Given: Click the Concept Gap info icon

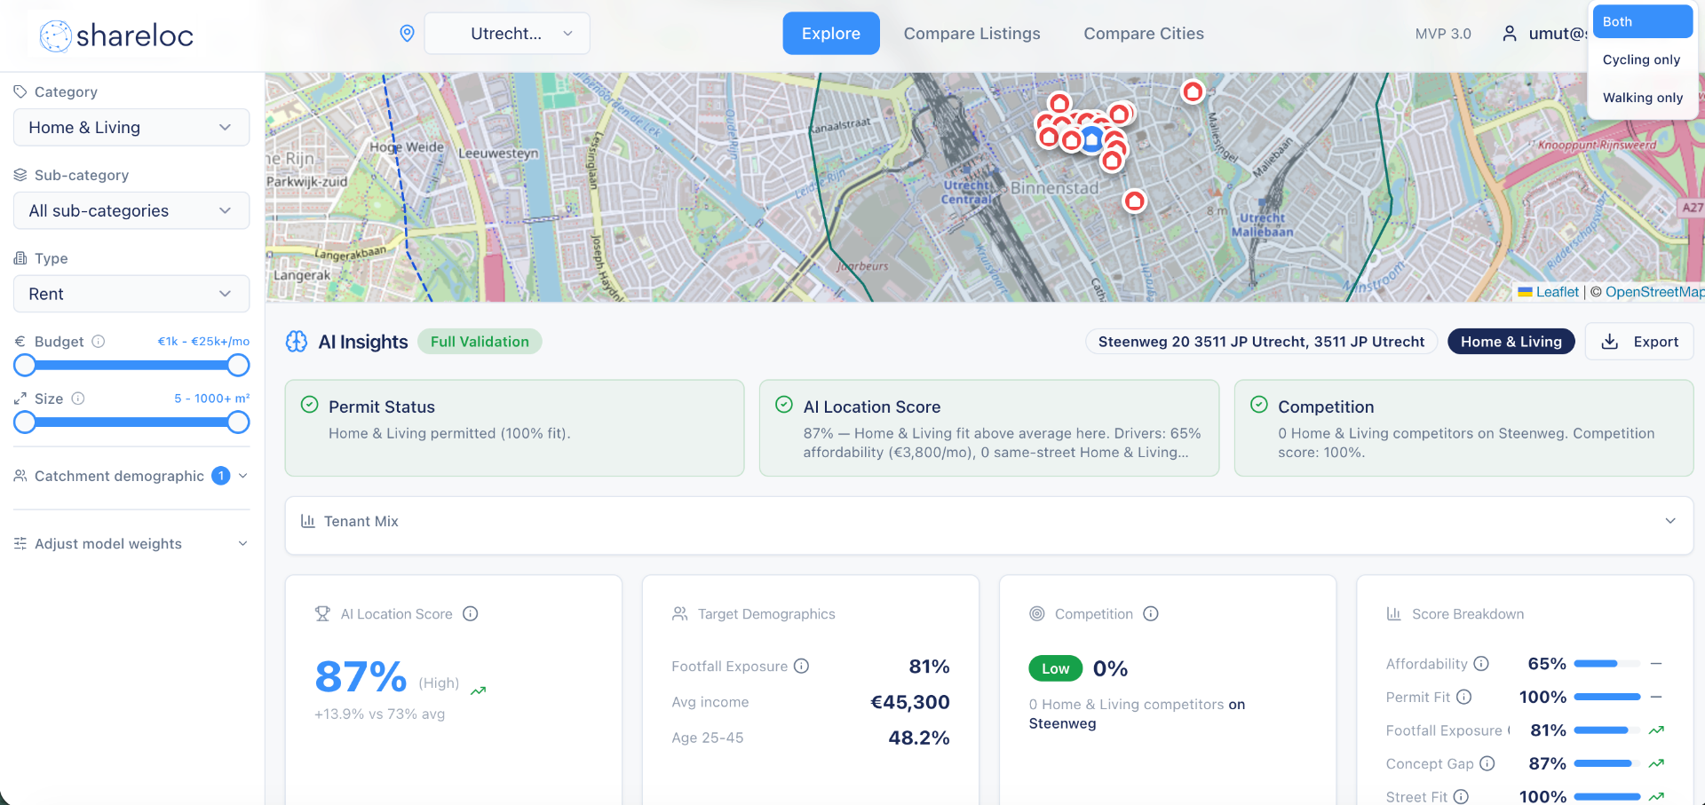Looking at the screenshot, I should coord(1487,763).
